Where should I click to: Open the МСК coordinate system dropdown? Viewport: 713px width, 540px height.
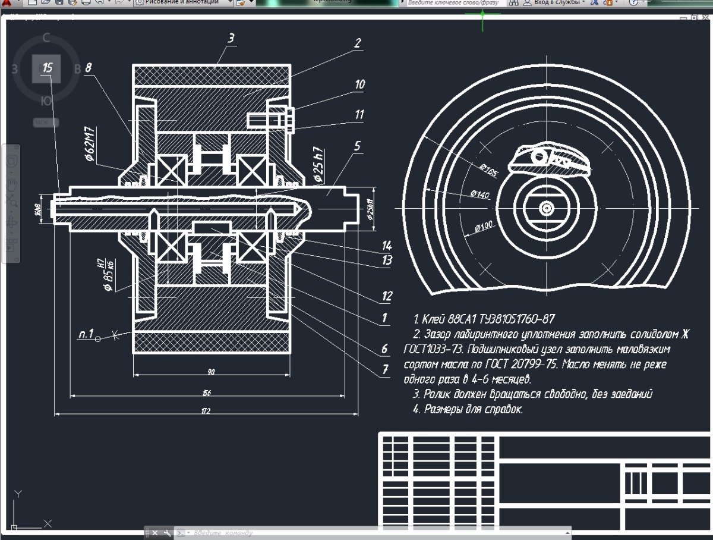point(46,123)
